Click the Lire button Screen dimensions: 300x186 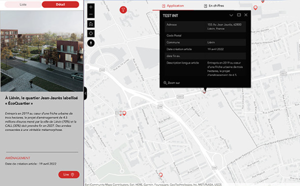[69, 174]
